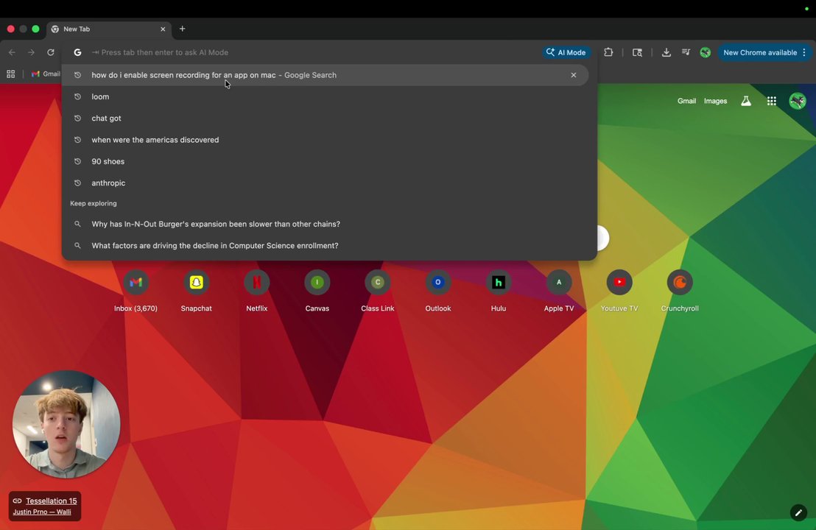
Task: Open the Gmail link on the page
Action: (686, 101)
